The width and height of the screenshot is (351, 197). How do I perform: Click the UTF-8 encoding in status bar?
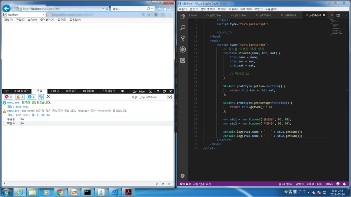click(x=310, y=184)
